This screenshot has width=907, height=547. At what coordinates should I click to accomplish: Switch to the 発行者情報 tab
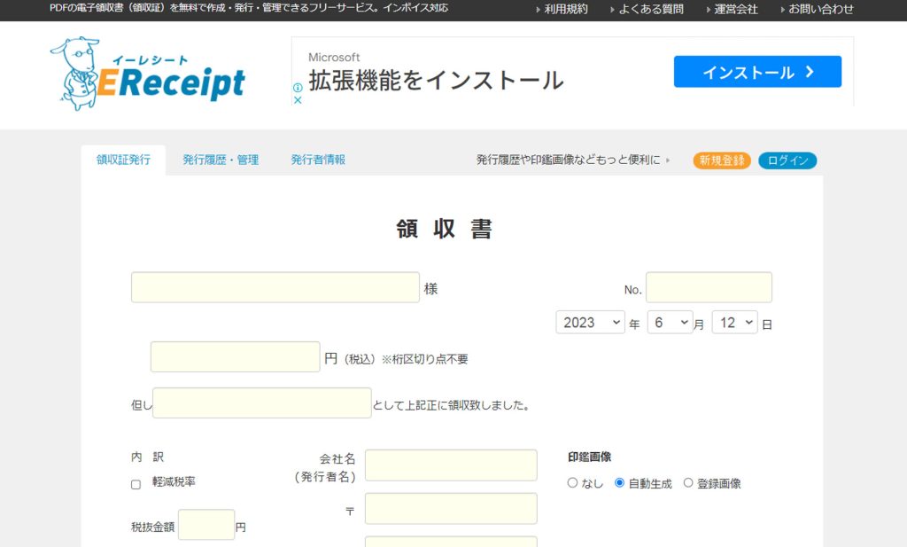click(x=318, y=160)
